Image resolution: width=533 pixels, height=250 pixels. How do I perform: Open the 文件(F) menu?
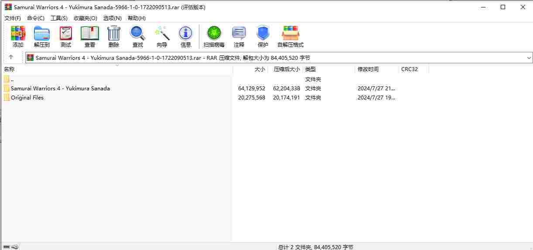13,18
